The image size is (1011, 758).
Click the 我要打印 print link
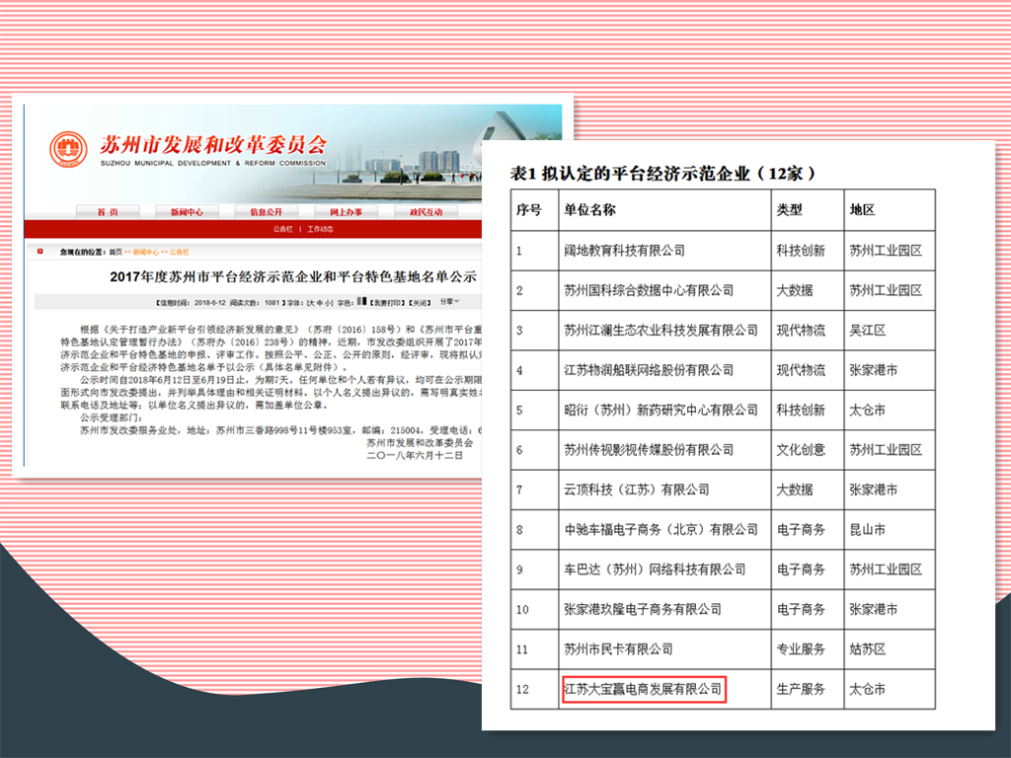point(387,302)
